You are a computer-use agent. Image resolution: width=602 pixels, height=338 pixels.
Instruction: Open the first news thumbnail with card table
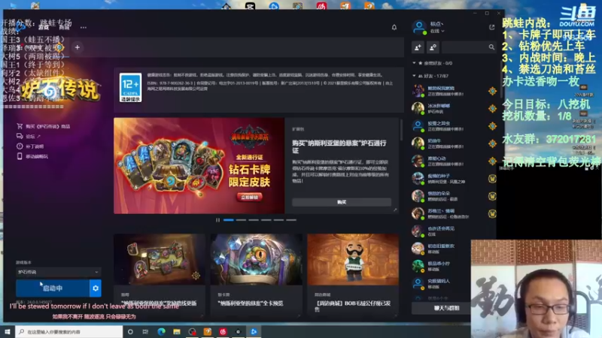pyautogui.click(x=160, y=259)
